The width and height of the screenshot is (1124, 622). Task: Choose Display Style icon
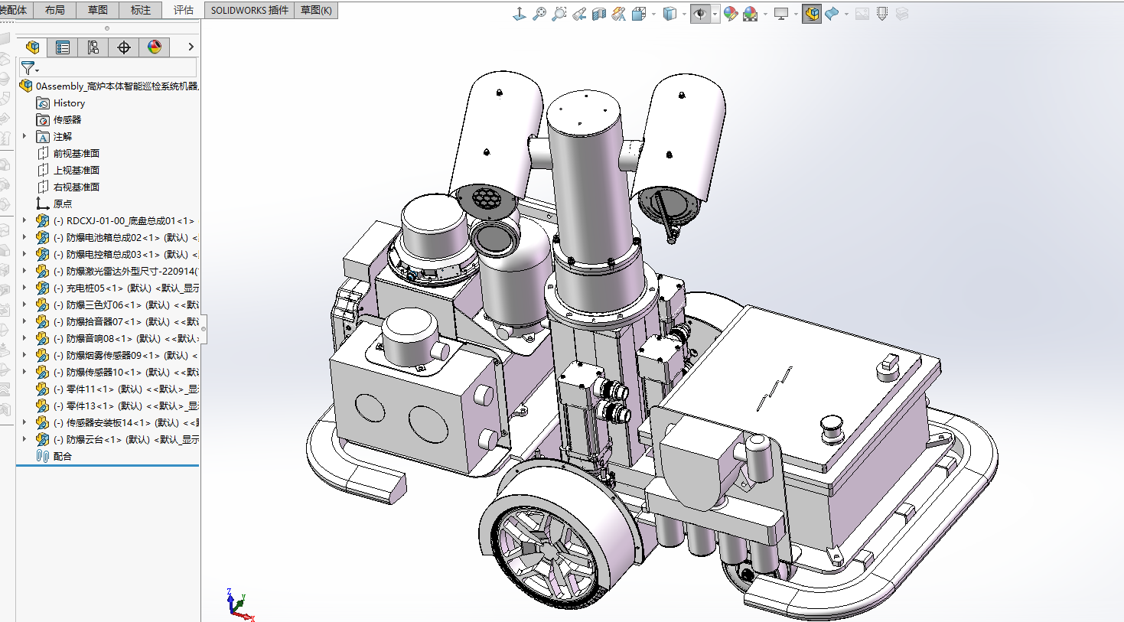pyautogui.click(x=670, y=14)
